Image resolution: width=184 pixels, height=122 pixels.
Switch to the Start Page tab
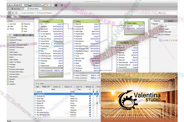16,9
